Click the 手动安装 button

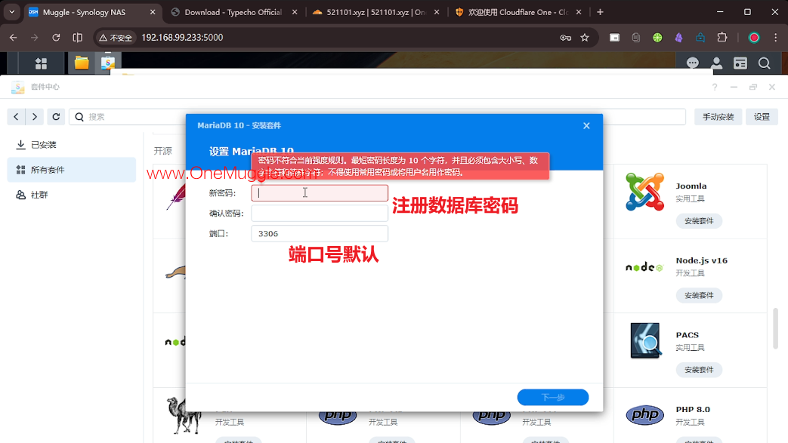tap(718, 116)
